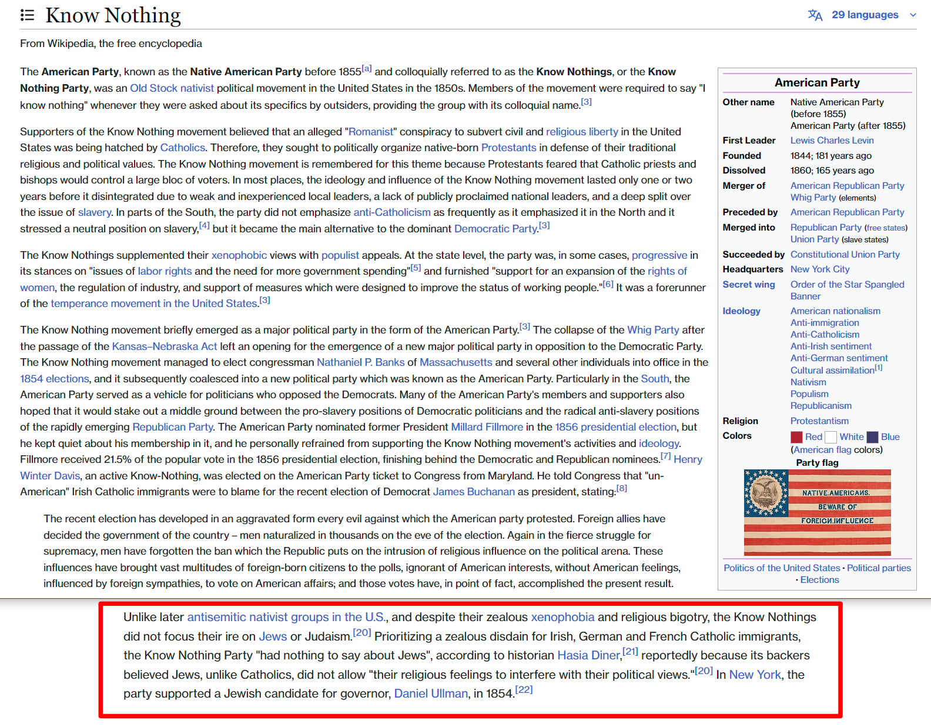Click the Protestantism religion link
Screen dimensions: 931x727
tap(819, 421)
